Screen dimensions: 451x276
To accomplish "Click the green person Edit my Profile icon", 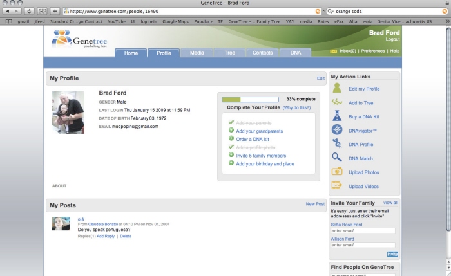I will [337, 88].
